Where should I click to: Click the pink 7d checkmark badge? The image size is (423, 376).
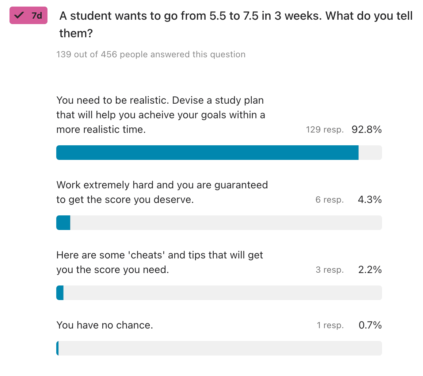tap(28, 15)
